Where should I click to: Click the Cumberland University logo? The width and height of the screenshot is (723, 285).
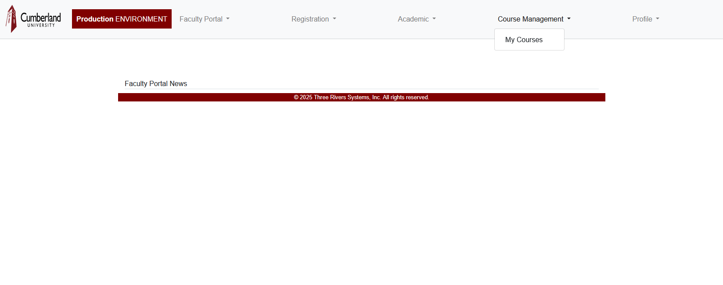[x=33, y=19]
